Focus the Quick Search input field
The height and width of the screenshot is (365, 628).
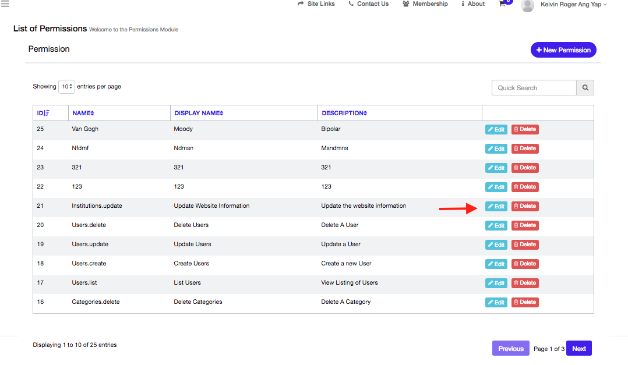click(534, 88)
